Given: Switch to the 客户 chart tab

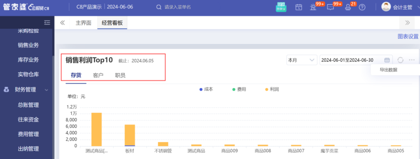Looking at the screenshot, I should (98, 75).
